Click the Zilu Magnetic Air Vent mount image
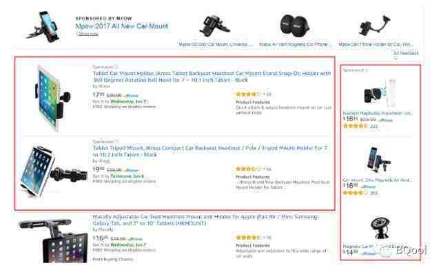The height and width of the screenshot is (270, 441). click(x=378, y=160)
